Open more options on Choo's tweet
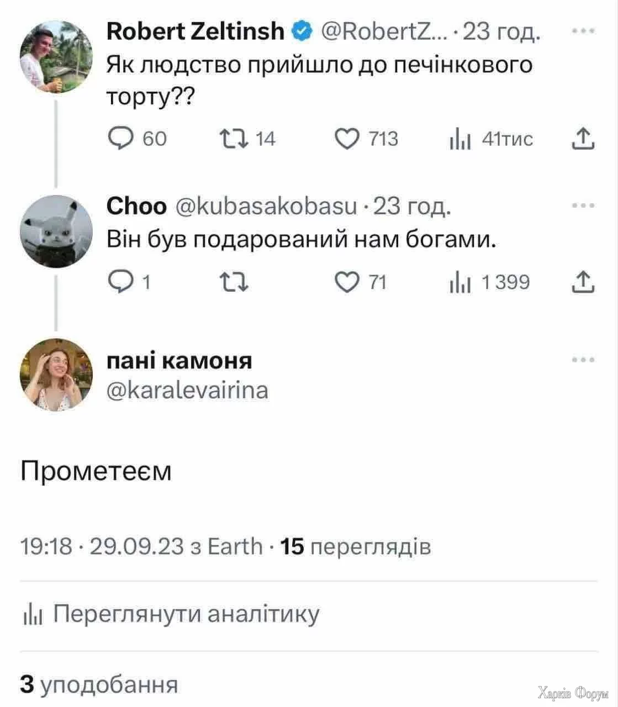Image resolution: width=618 pixels, height=707 pixels. 583,206
